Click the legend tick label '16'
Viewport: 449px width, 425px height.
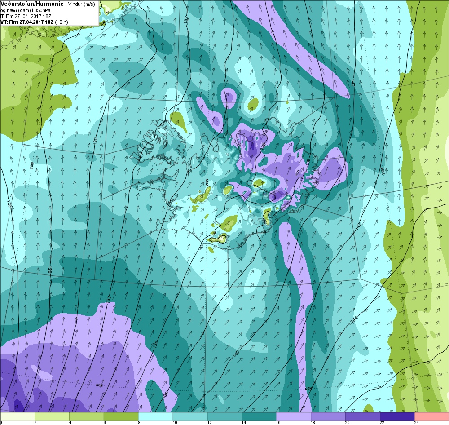tap(278, 422)
